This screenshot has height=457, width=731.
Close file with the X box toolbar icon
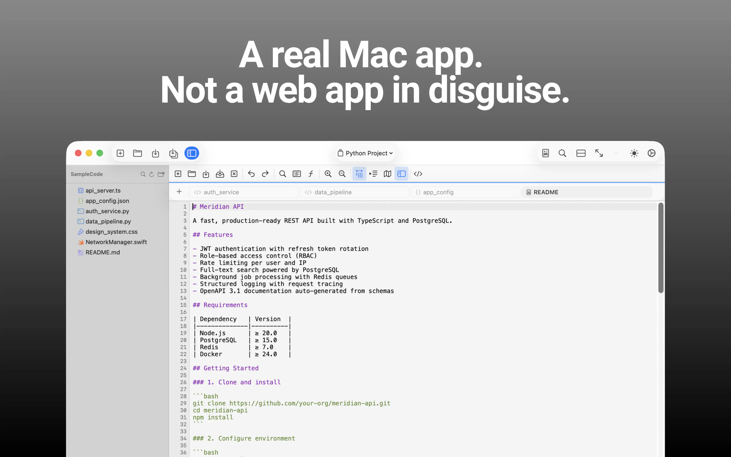(x=234, y=174)
